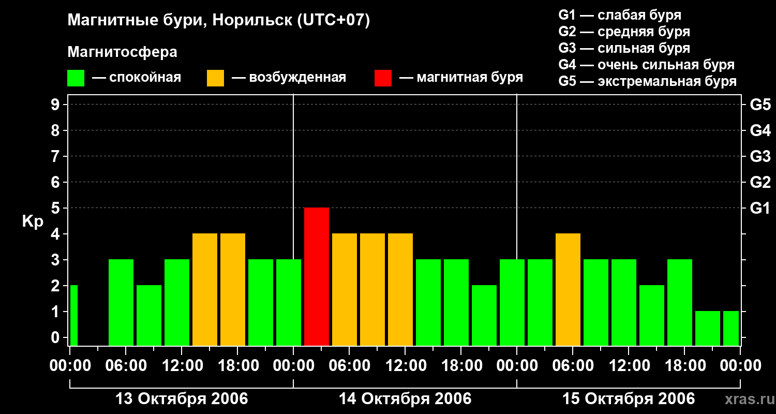This screenshot has width=776, height=414.
Task: Click the 18:00 time label for 15 October
Action: click(x=684, y=366)
